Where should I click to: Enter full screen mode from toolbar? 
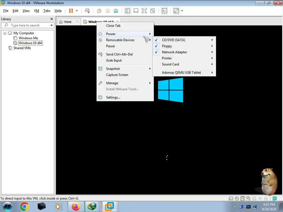pyautogui.click(x=144, y=11)
